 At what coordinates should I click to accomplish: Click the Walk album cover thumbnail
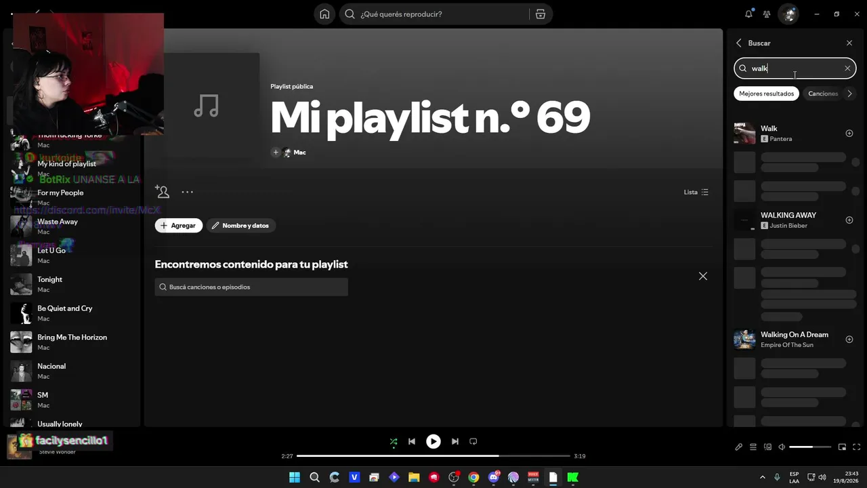744,134
